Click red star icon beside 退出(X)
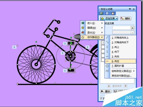The width and height of the screenshot is (143, 107). tap(83, 33)
